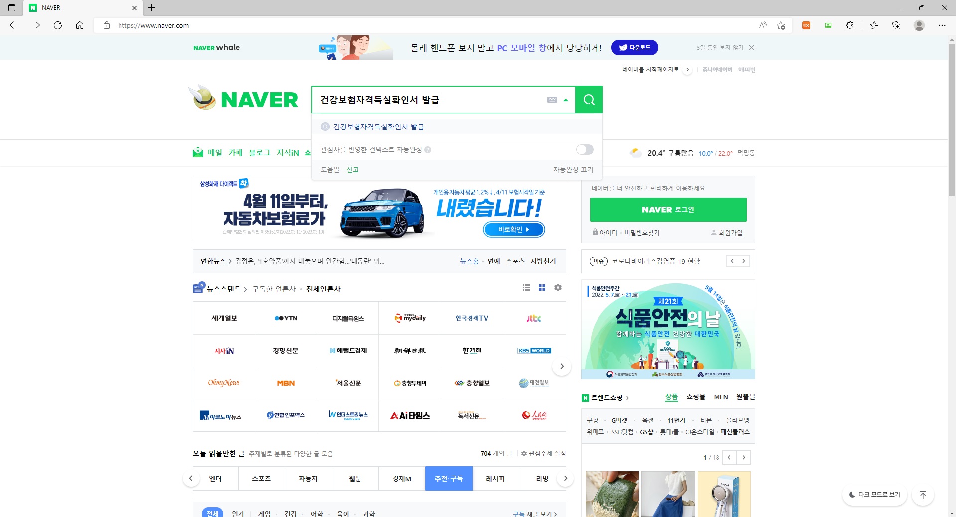Open a new browser tab
The width and height of the screenshot is (956, 517).
coord(152,8)
